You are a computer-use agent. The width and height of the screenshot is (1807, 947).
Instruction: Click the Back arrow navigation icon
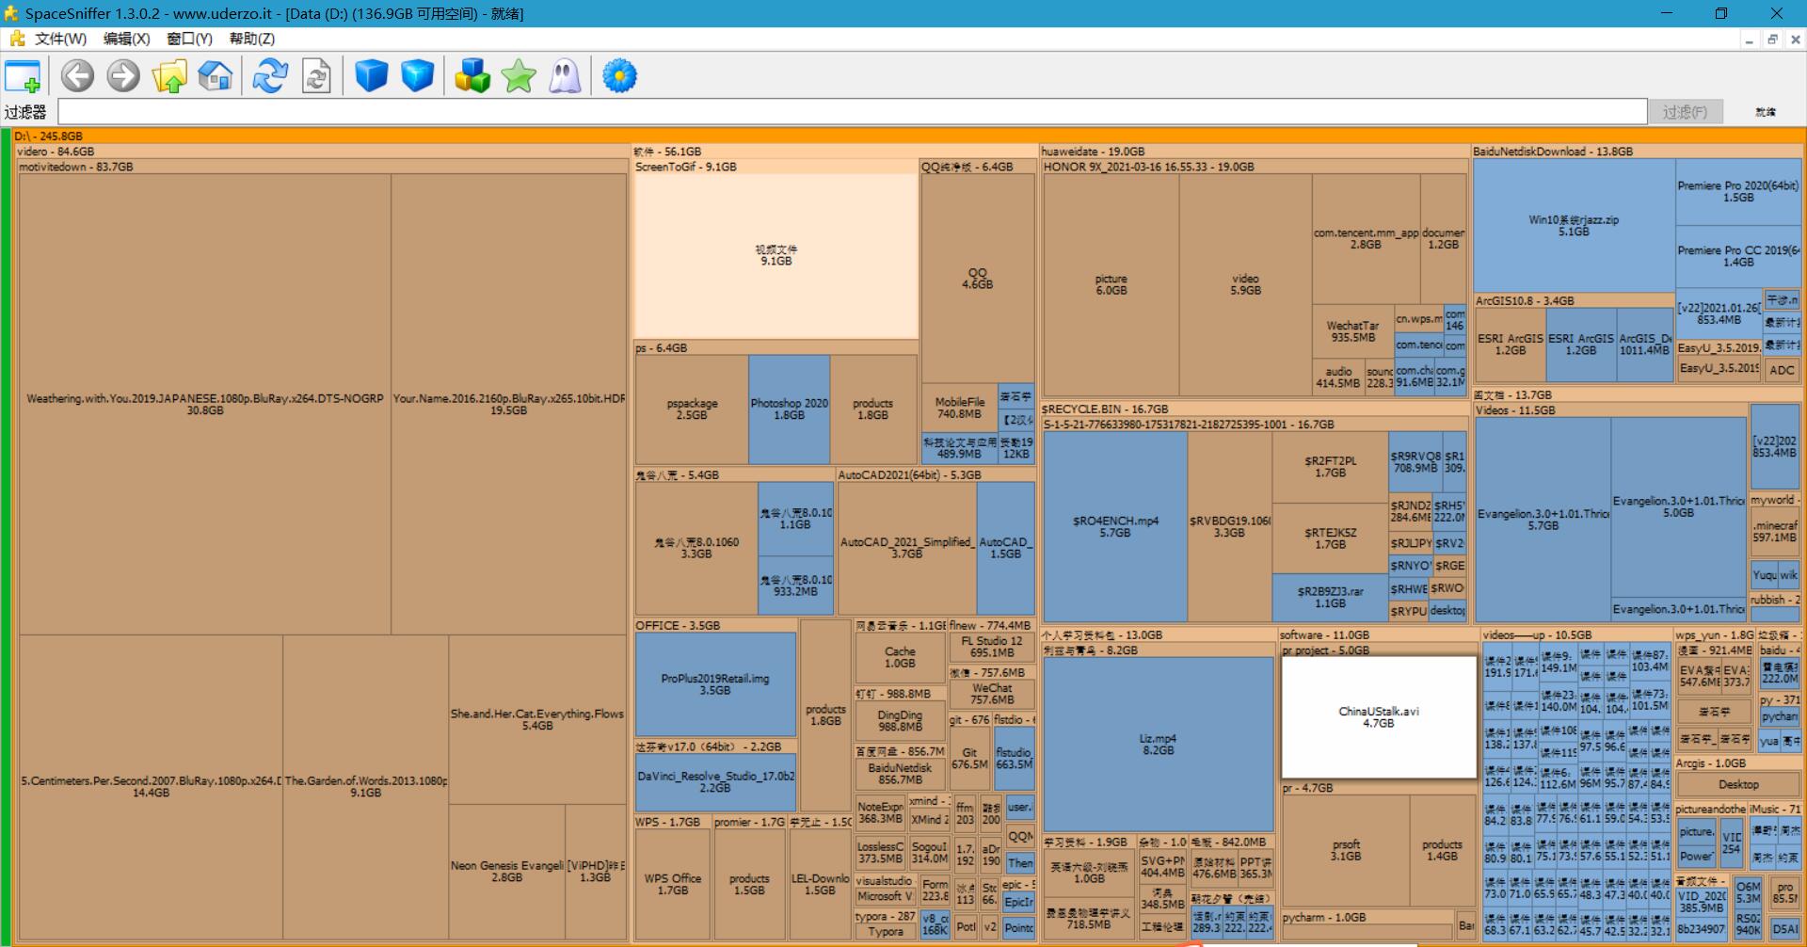pos(77,76)
